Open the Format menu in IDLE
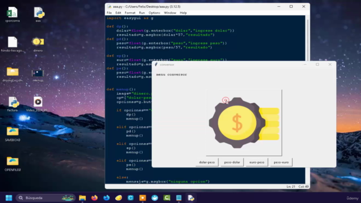 click(x=130, y=13)
